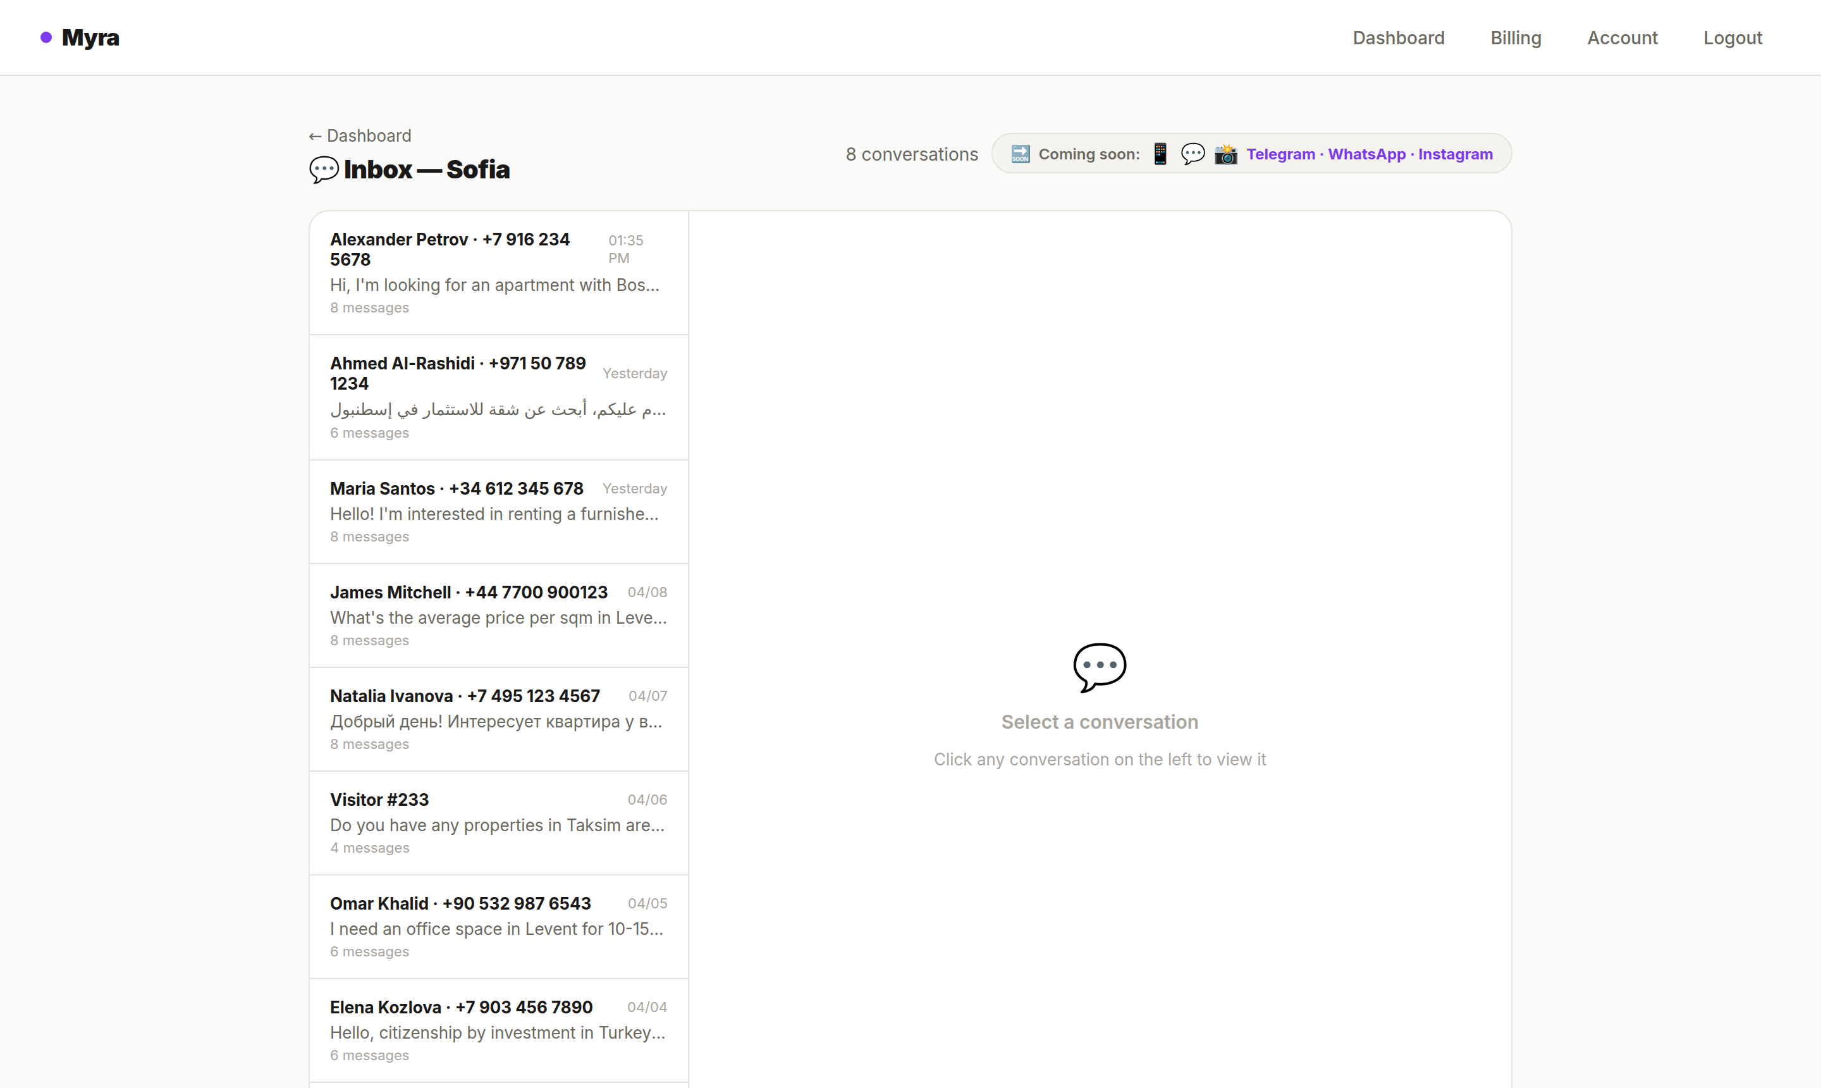The width and height of the screenshot is (1821, 1088).
Task: Click Logout in the top navigation
Action: (x=1732, y=37)
